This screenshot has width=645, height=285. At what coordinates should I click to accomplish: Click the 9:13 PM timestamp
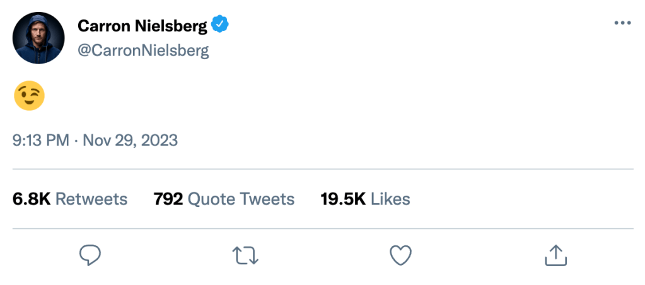[x=41, y=140]
